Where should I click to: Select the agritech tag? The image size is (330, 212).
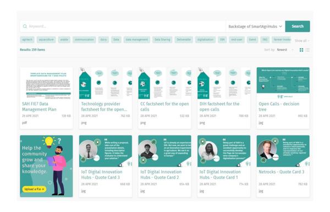27,40
